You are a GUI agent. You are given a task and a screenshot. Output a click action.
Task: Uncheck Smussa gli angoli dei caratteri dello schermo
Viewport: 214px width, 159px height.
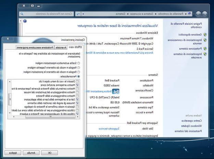point(77,103)
